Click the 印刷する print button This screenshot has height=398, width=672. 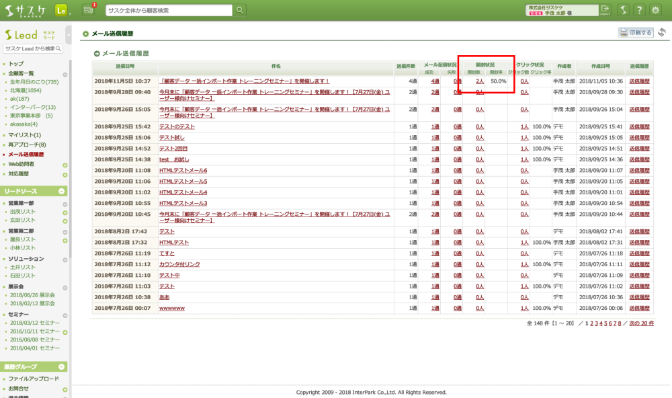tap(636, 32)
